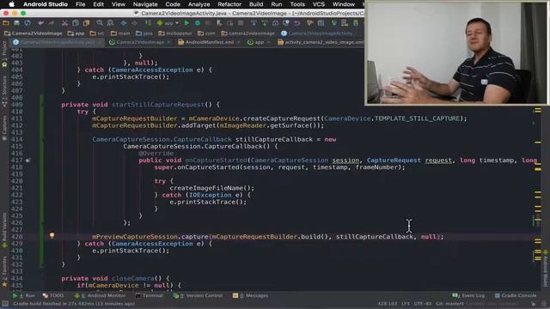
Task: Open the VCS menu
Action: click(x=319, y=4)
